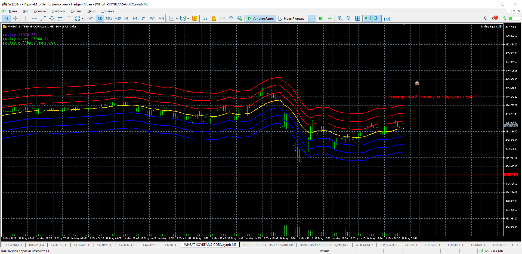Image resolution: width=522 pixels, height=254 pixels.
Task: Open the Графики menu
Action: [58, 11]
